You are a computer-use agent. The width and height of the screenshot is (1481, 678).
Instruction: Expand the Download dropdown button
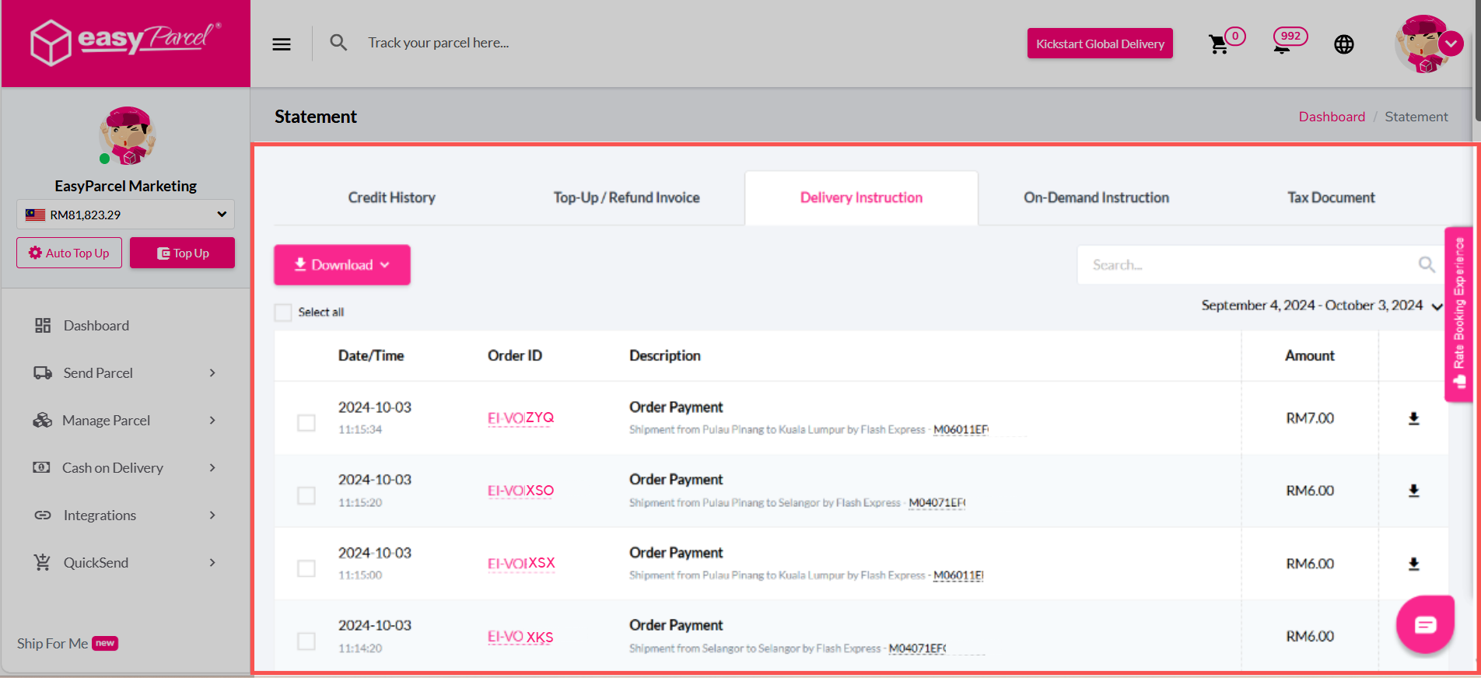(342, 264)
